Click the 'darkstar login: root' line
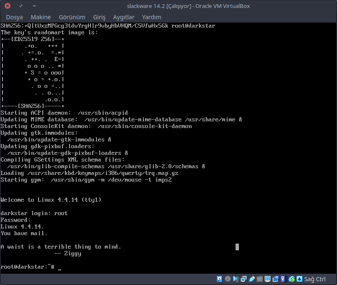This screenshot has width=337, height=285. [34, 213]
